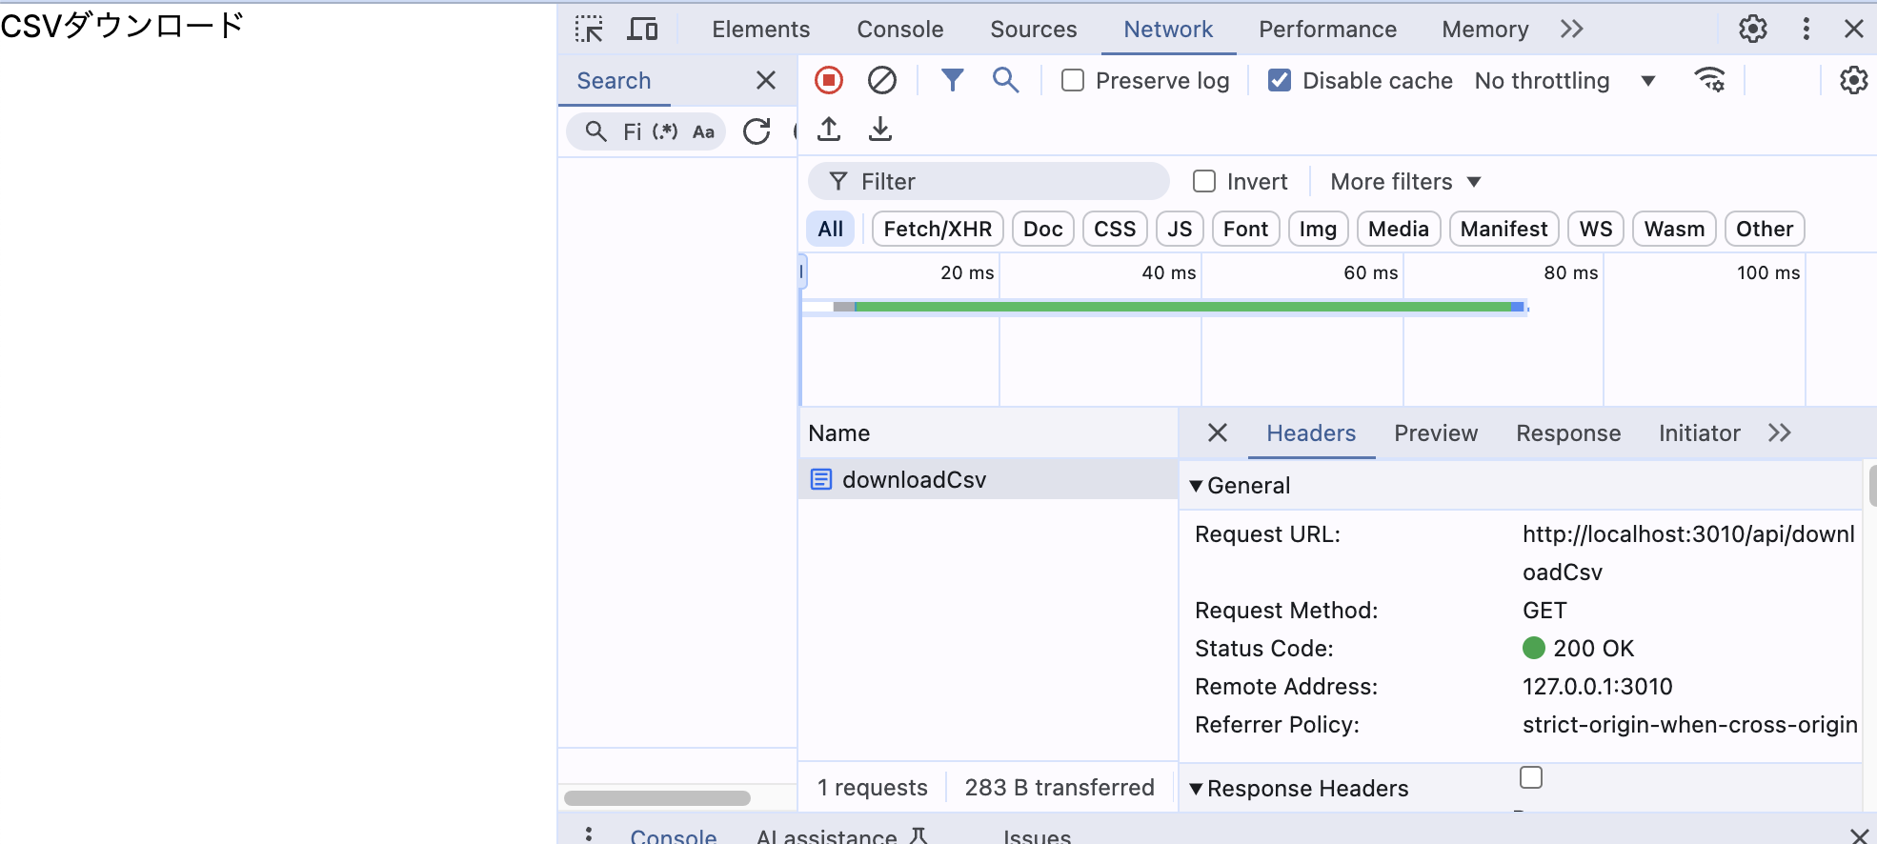The width and height of the screenshot is (1877, 844).
Task: Show more DevTools panels chevron
Action: point(1572,30)
